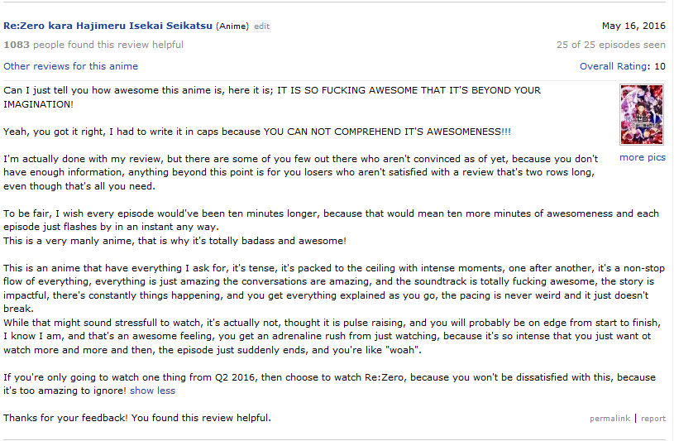The height and width of the screenshot is (441, 674).
Task: Click the paragraph starting I'm actually done
Action: (306, 172)
